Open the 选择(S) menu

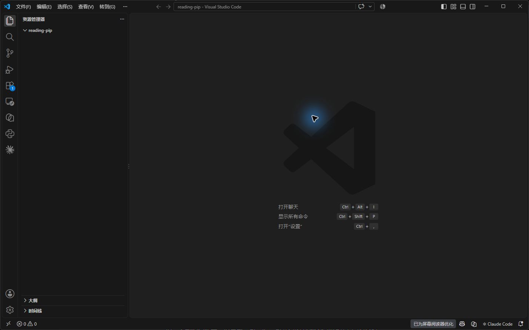point(65,7)
